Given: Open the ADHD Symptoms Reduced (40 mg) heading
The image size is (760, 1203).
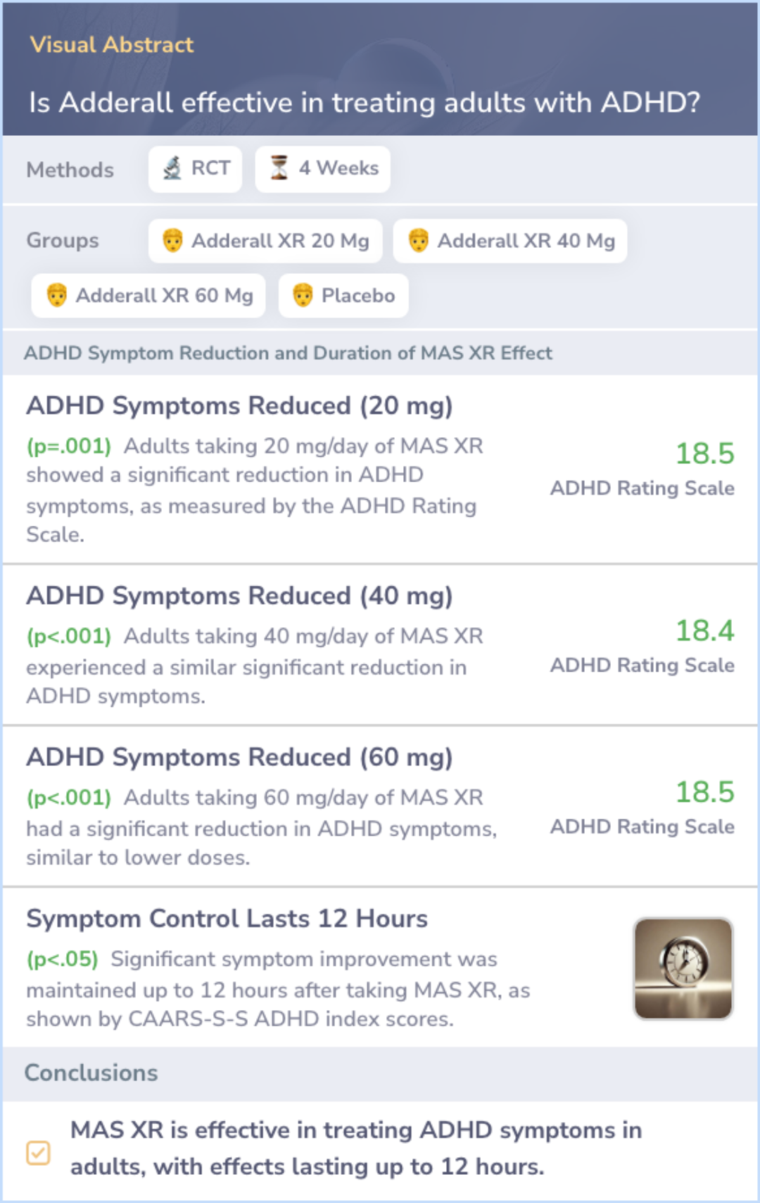Looking at the screenshot, I should (x=239, y=596).
